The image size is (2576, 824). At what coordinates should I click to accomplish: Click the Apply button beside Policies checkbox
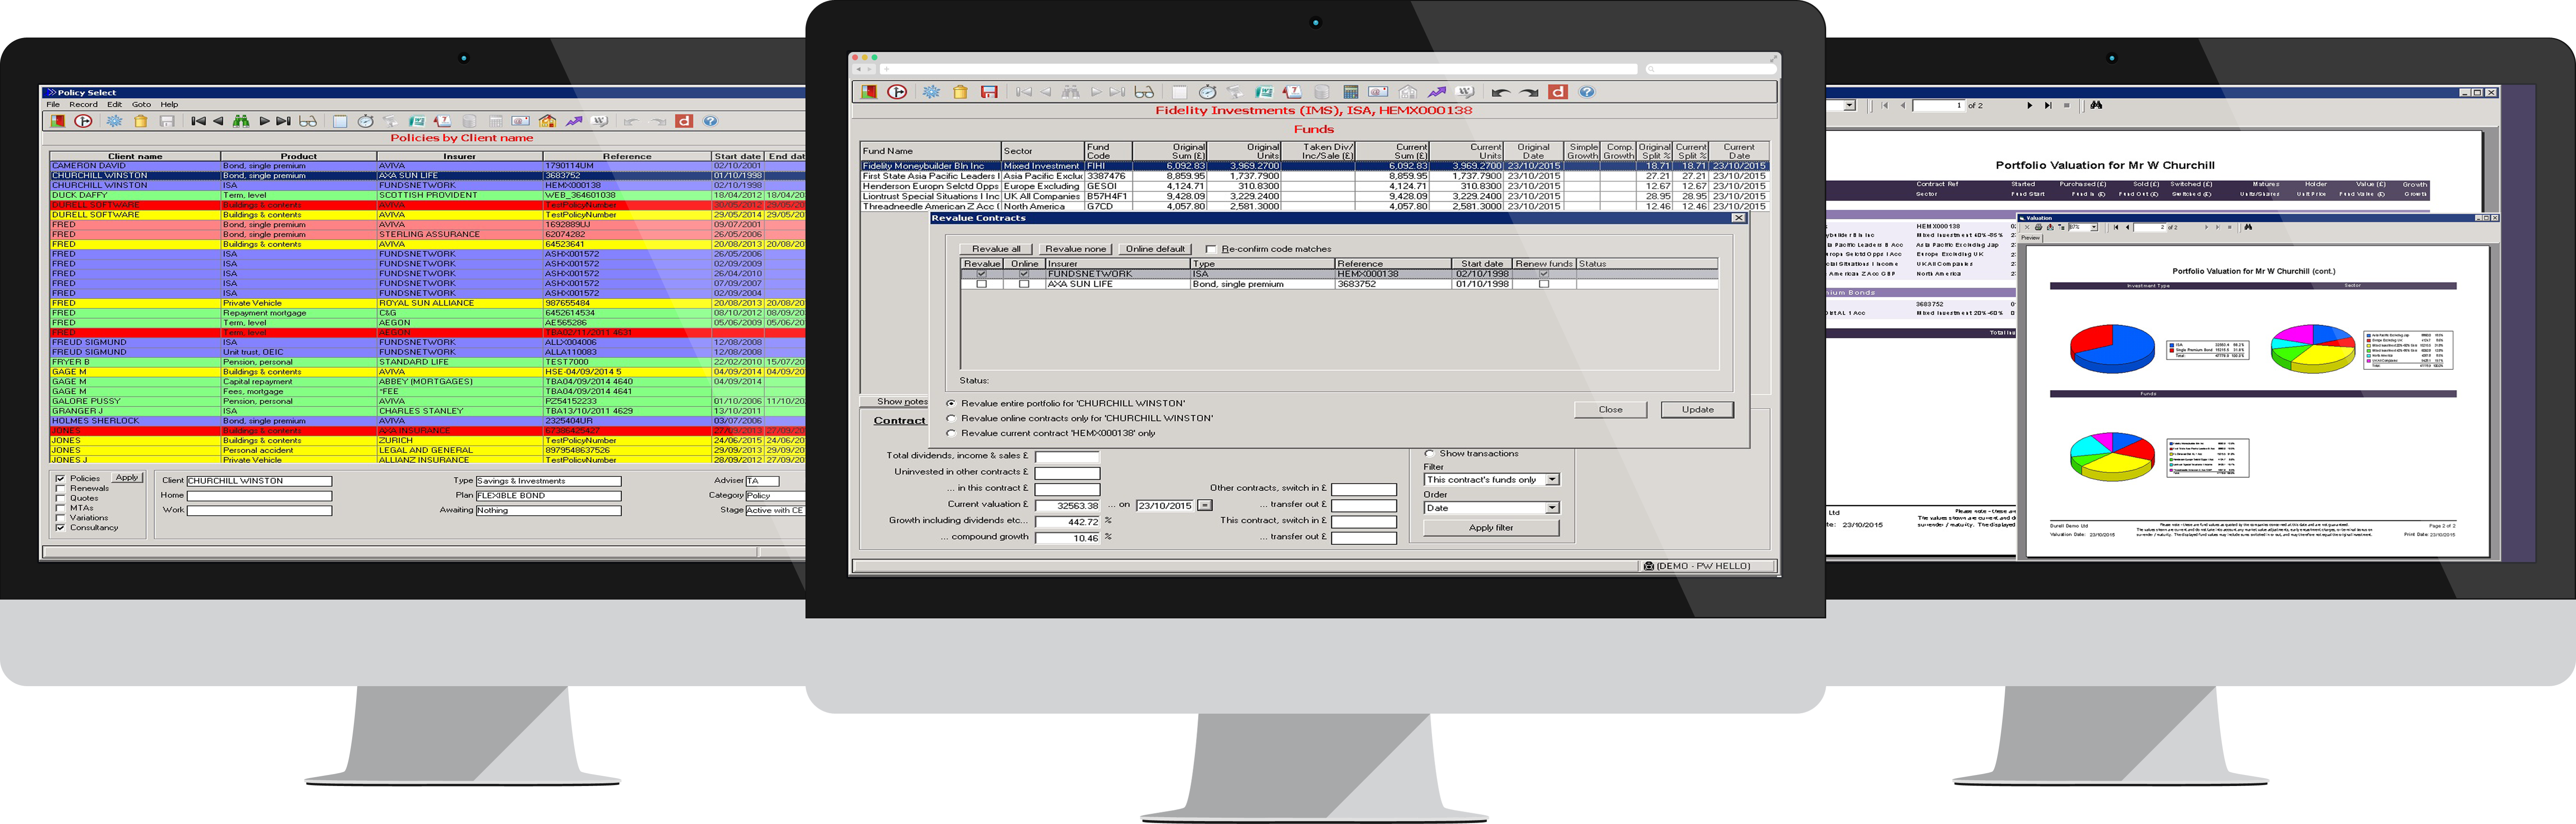point(126,478)
